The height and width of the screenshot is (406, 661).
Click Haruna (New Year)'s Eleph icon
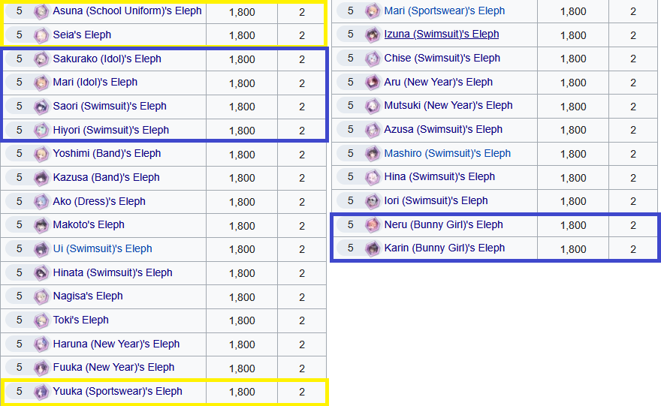41,344
